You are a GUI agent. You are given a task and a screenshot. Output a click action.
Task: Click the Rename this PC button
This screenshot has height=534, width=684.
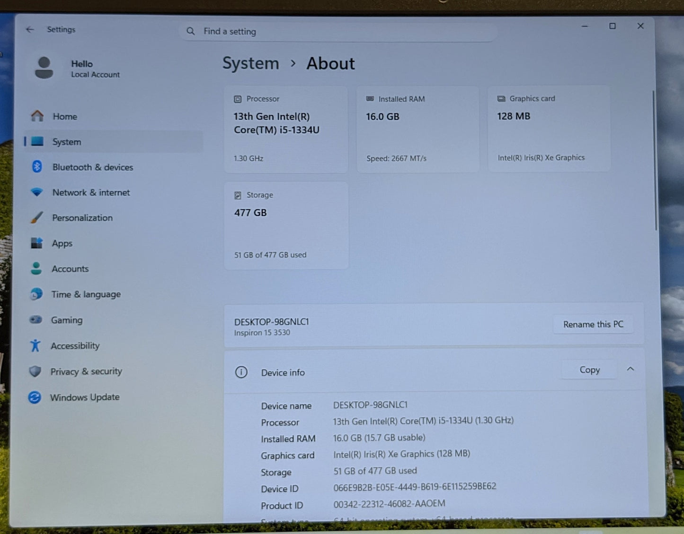(x=593, y=324)
